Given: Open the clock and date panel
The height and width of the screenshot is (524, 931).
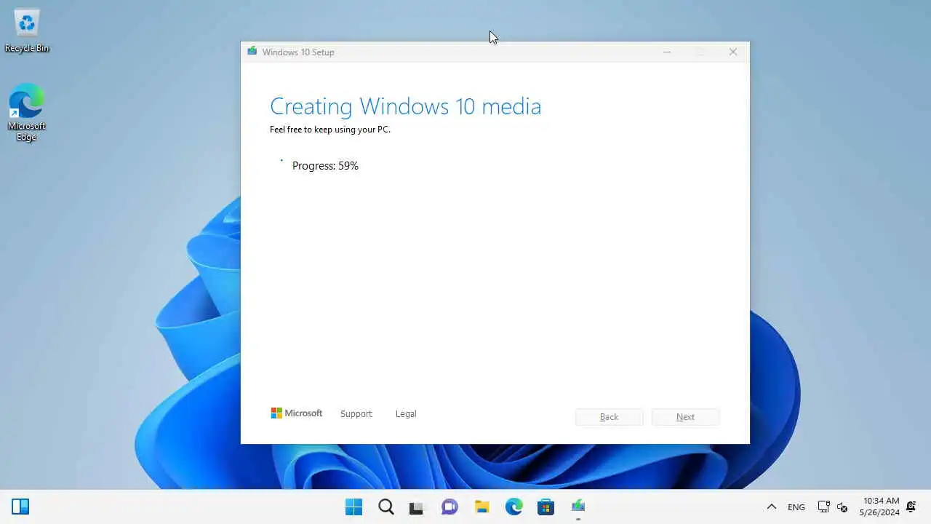Looking at the screenshot, I should (x=881, y=507).
